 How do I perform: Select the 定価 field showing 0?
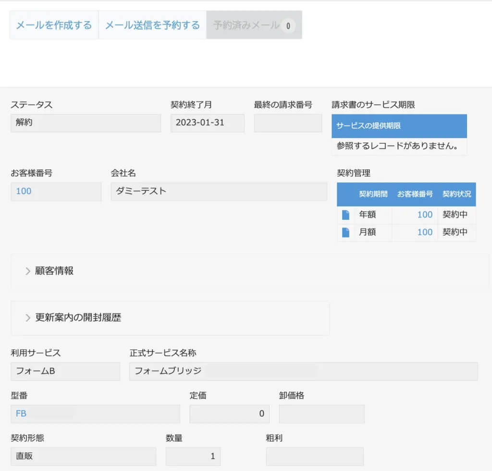pos(229,414)
